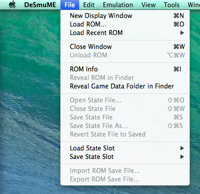The height and width of the screenshot is (194, 200).
Task: Select Save State File As...
Action: [x=125, y=126]
